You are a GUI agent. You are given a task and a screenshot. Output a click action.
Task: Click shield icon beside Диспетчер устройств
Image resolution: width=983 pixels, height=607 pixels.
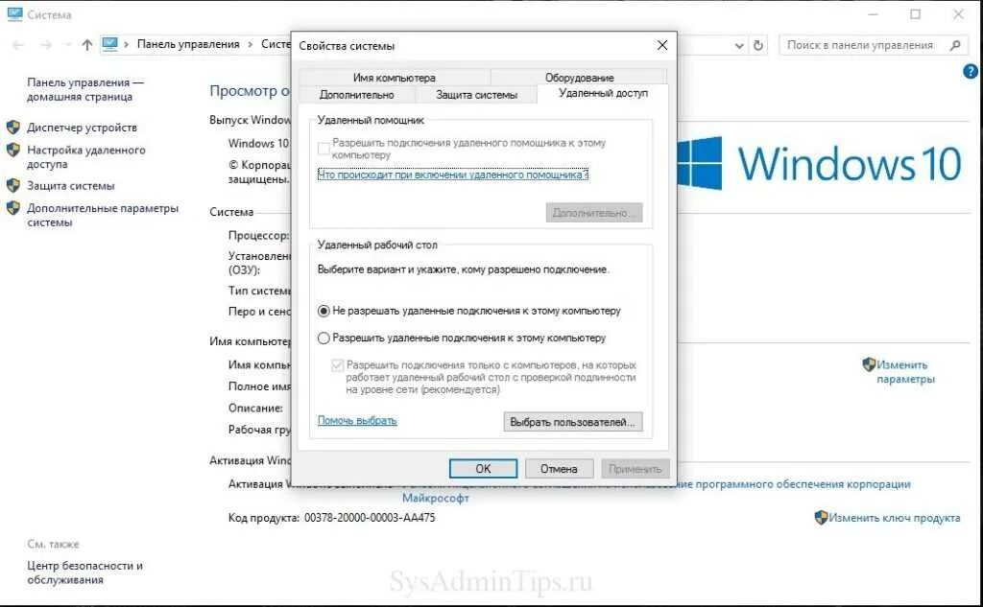[x=13, y=128]
